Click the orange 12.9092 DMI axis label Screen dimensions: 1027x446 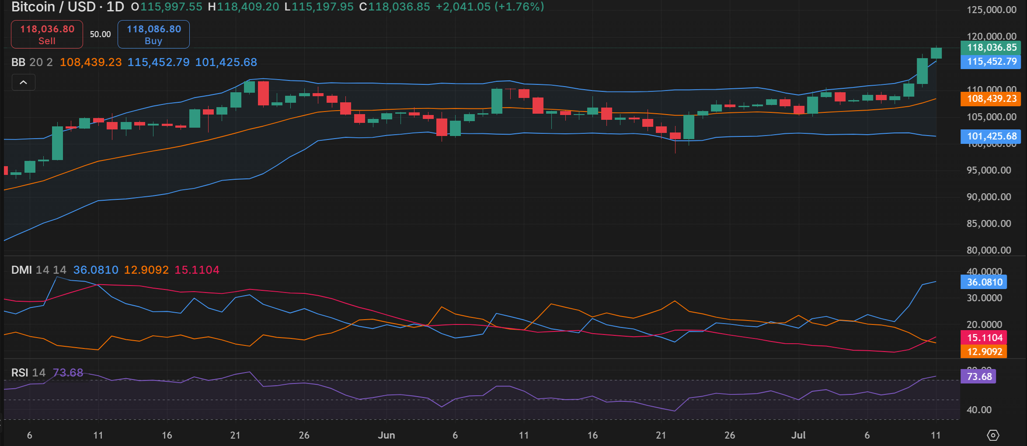coord(984,352)
